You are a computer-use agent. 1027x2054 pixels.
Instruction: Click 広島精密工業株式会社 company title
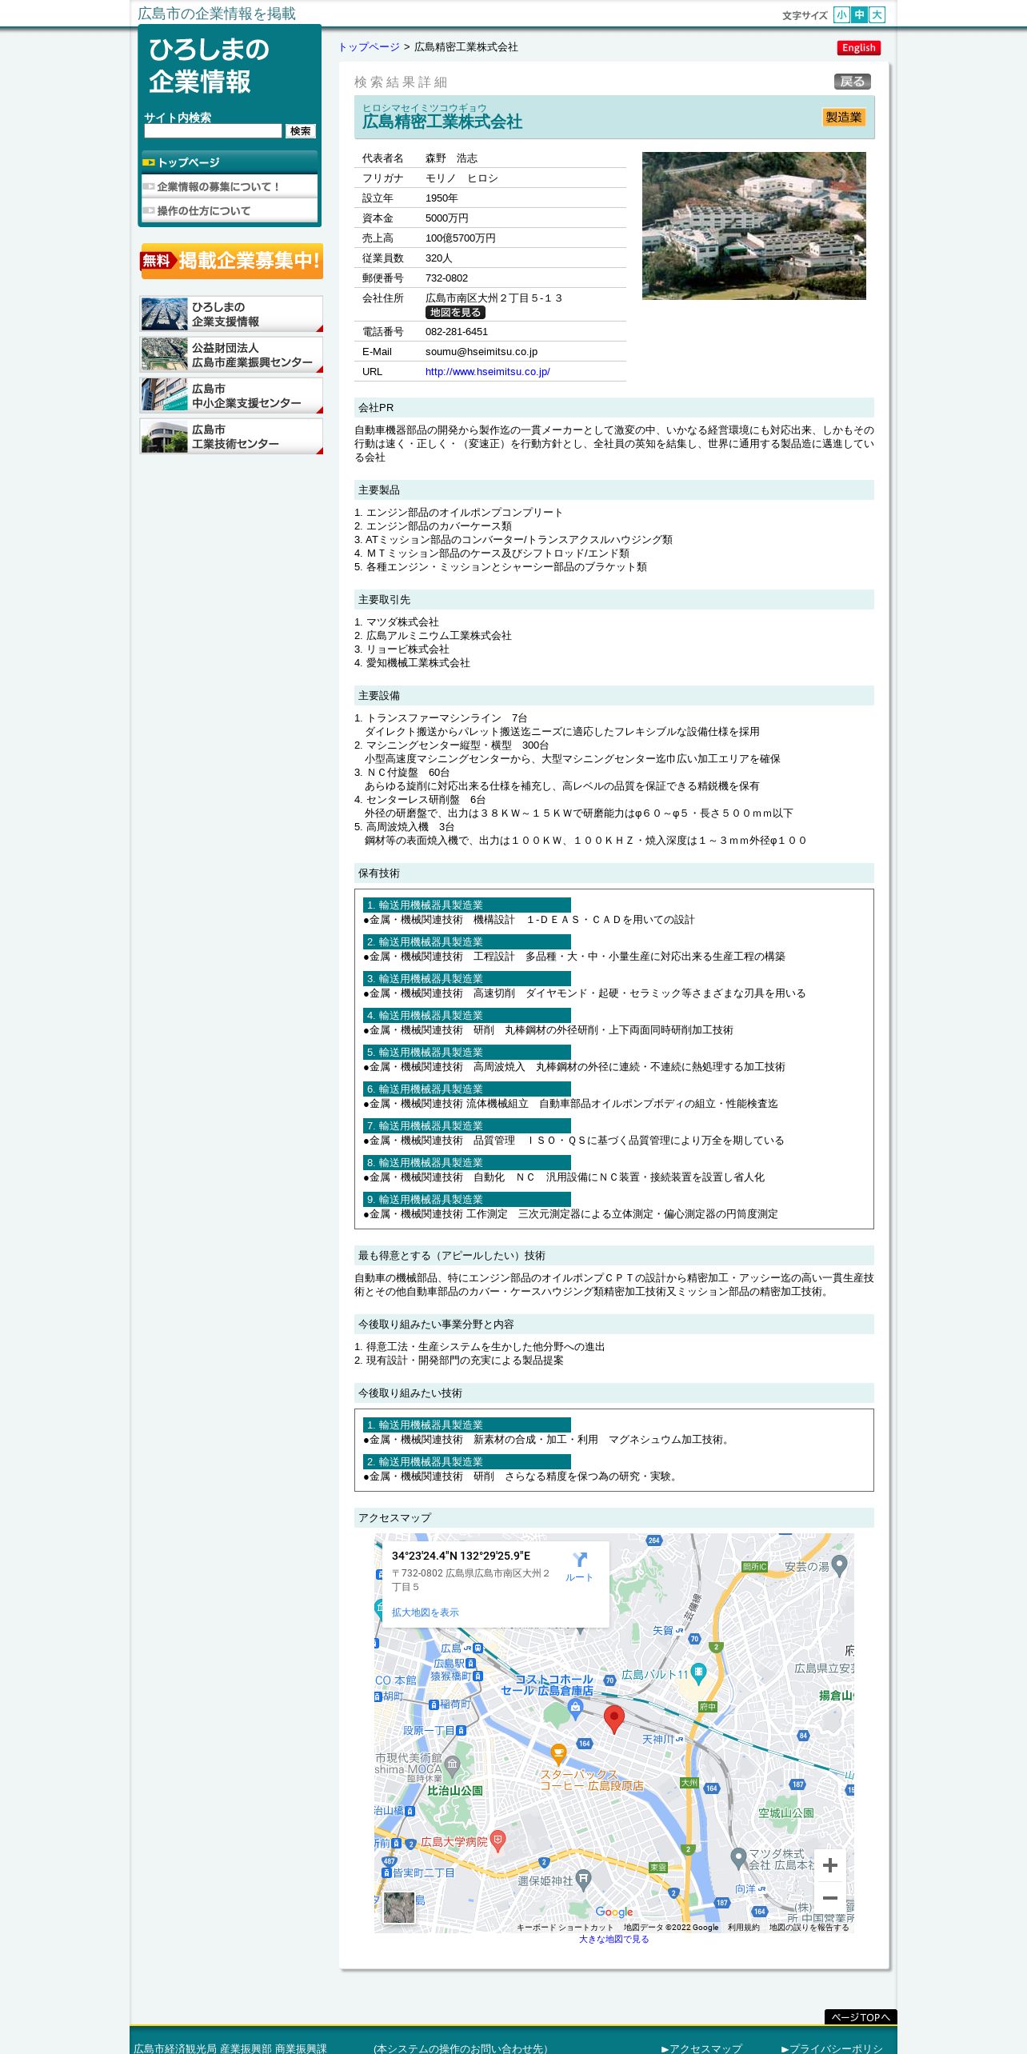pos(442,122)
